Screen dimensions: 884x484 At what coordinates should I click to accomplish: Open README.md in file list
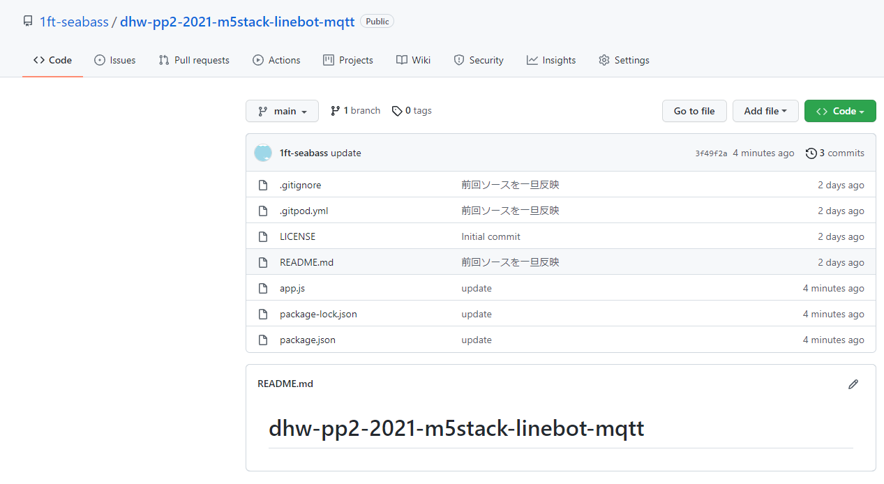306,262
